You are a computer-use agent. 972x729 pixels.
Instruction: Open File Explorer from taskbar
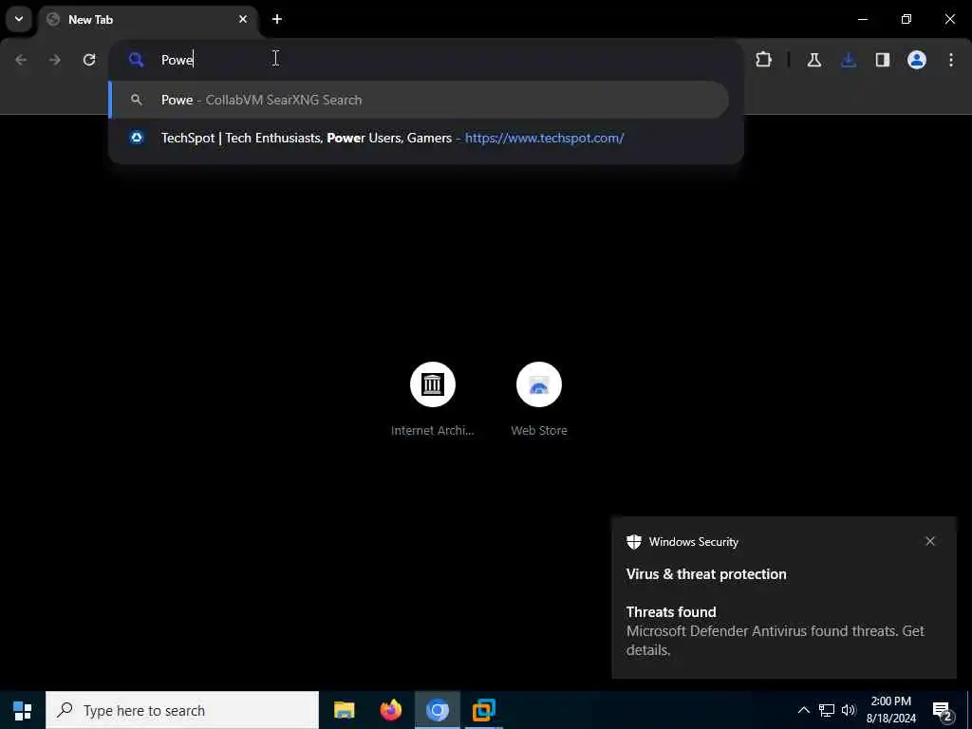click(x=344, y=710)
